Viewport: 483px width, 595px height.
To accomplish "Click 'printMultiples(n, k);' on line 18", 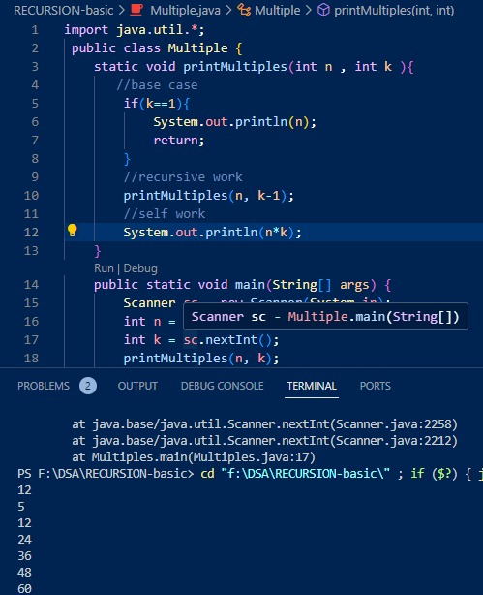I will [x=201, y=359].
